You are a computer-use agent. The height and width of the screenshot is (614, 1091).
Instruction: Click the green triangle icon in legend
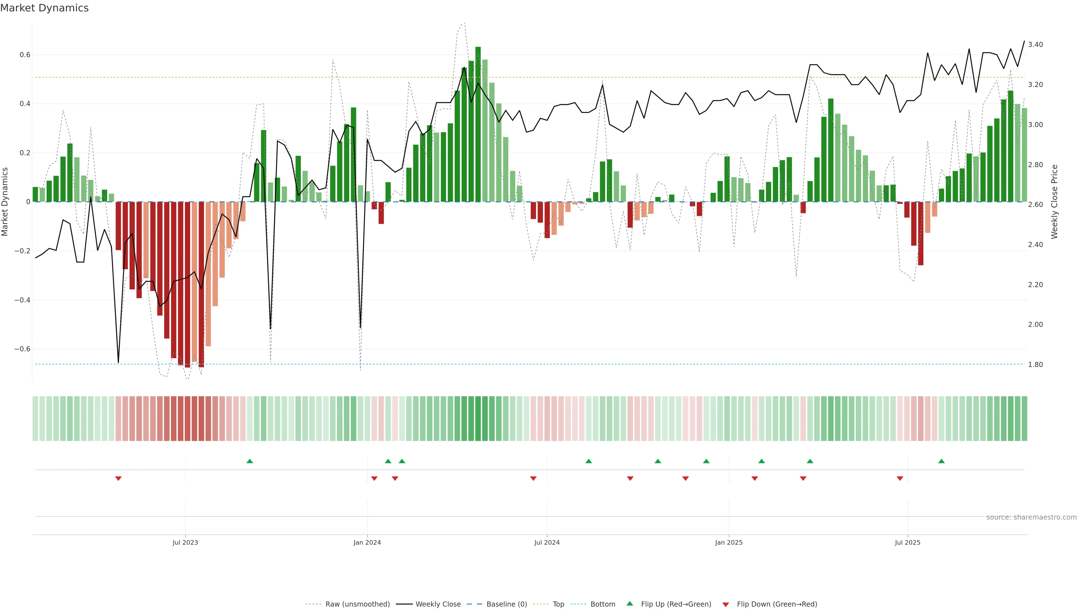[x=630, y=603]
